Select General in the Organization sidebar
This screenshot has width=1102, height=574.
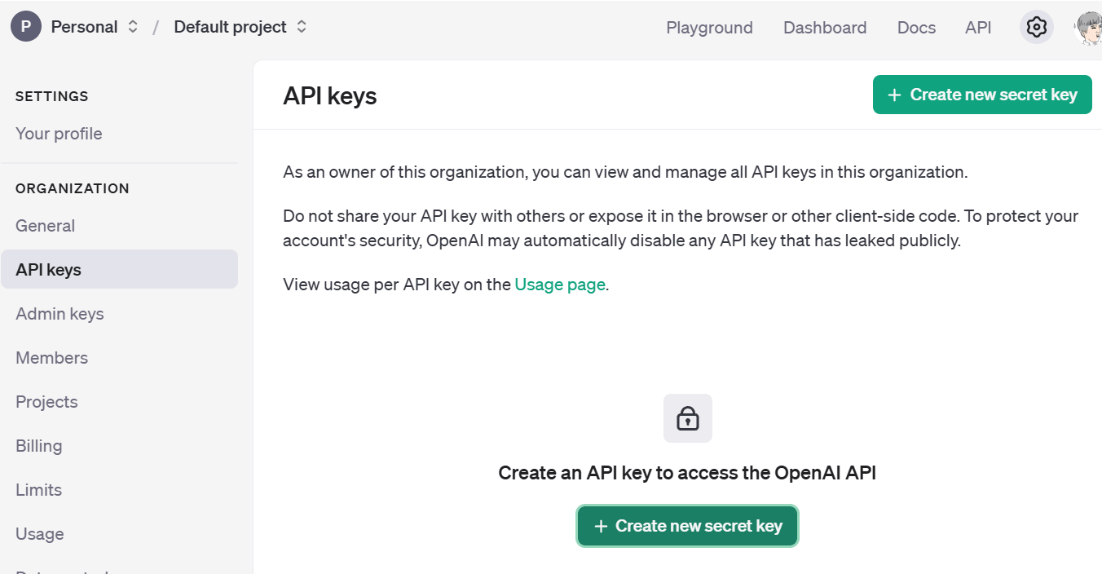click(x=46, y=226)
